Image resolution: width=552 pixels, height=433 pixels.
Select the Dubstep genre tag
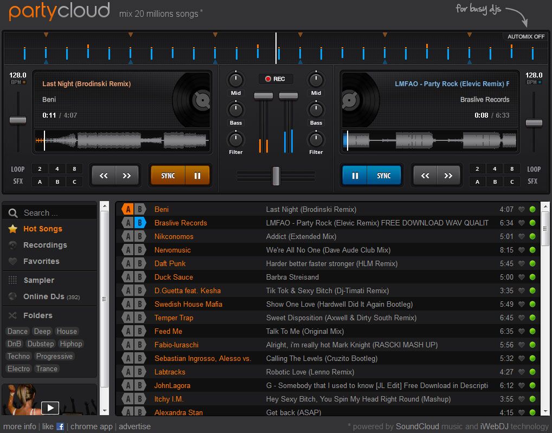pos(41,344)
